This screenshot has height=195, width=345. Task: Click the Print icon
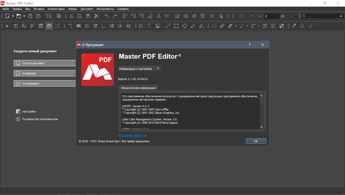(59, 16)
